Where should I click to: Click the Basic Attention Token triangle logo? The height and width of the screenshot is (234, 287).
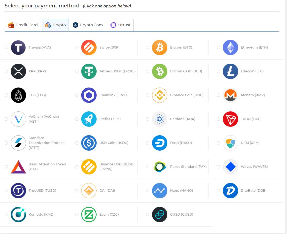18,167
